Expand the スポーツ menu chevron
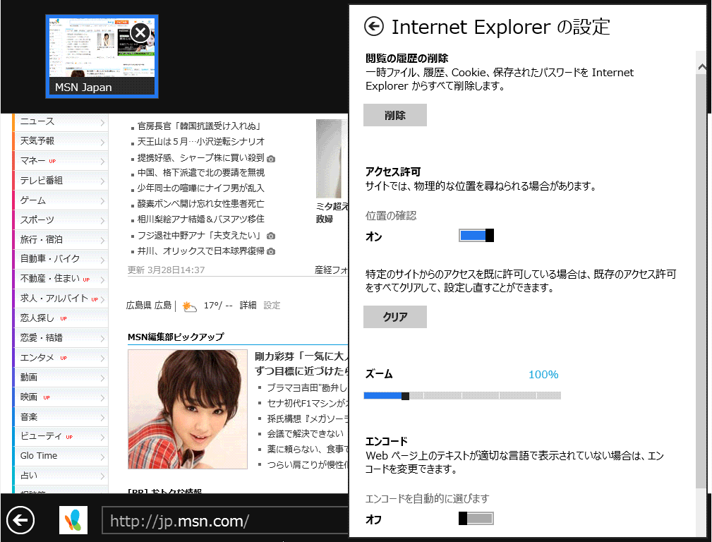 [x=102, y=221]
